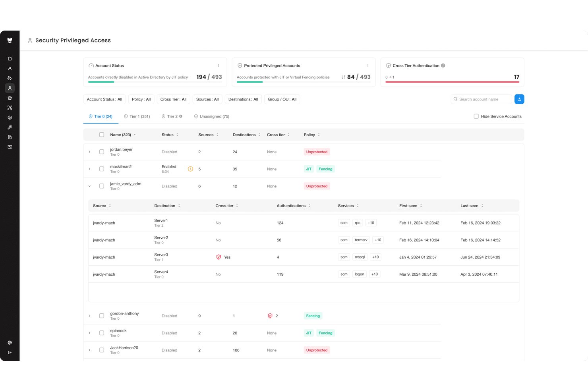Screen dimensions: 588x392
Task: Open the robot icon in the sidebar
Action: tap(10, 98)
